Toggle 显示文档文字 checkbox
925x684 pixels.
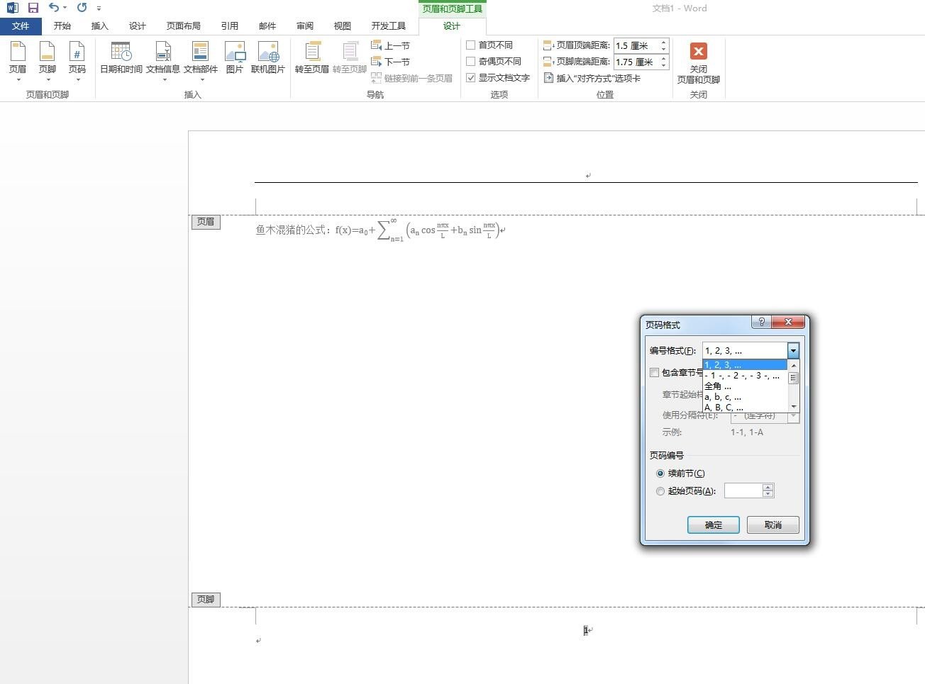click(x=471, y=77)
